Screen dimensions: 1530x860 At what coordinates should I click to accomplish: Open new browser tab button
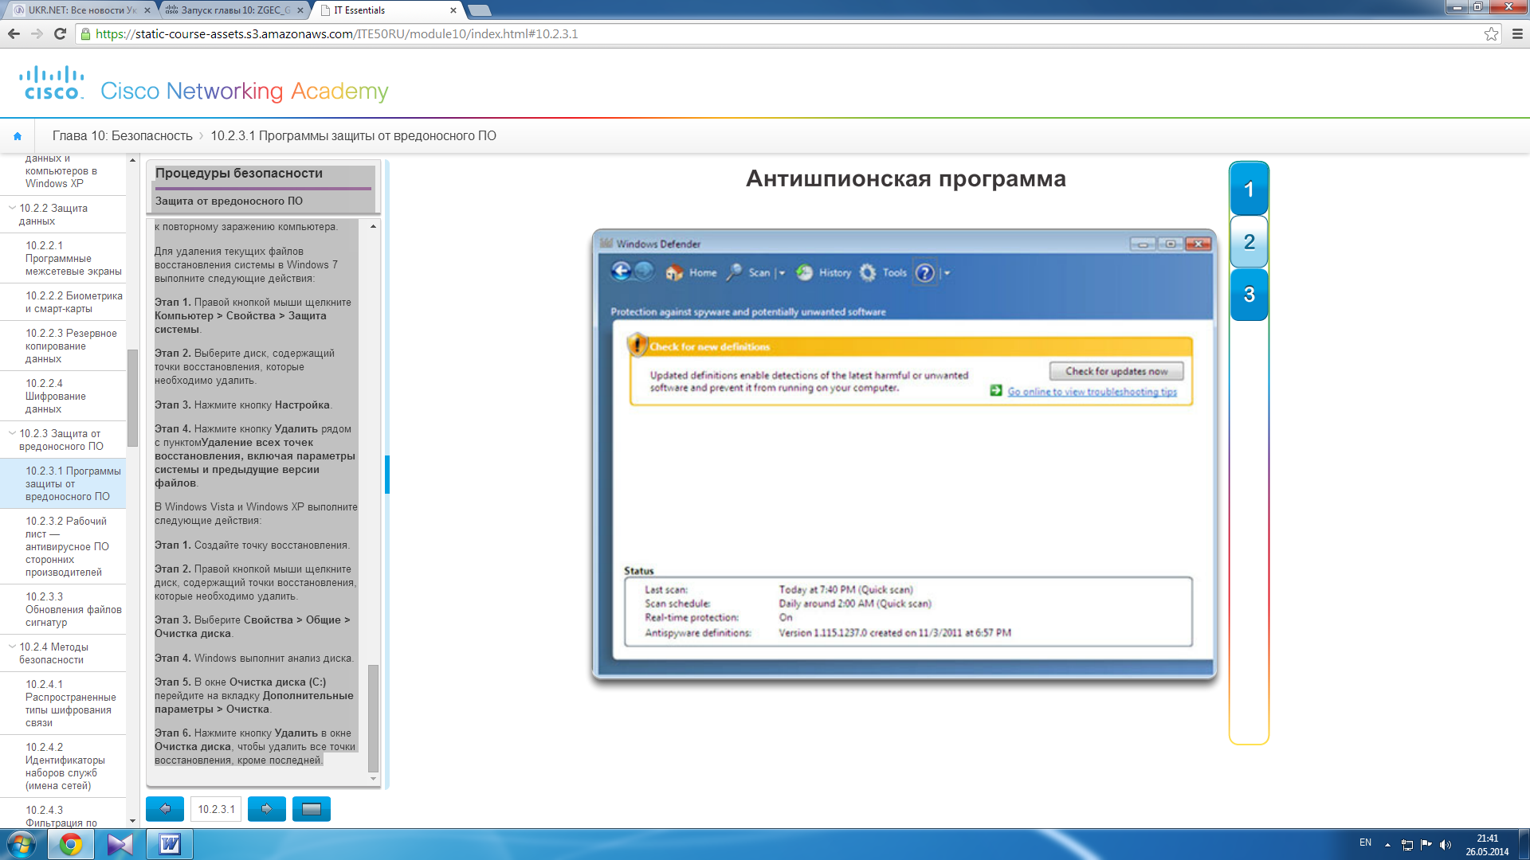(479, 10)
